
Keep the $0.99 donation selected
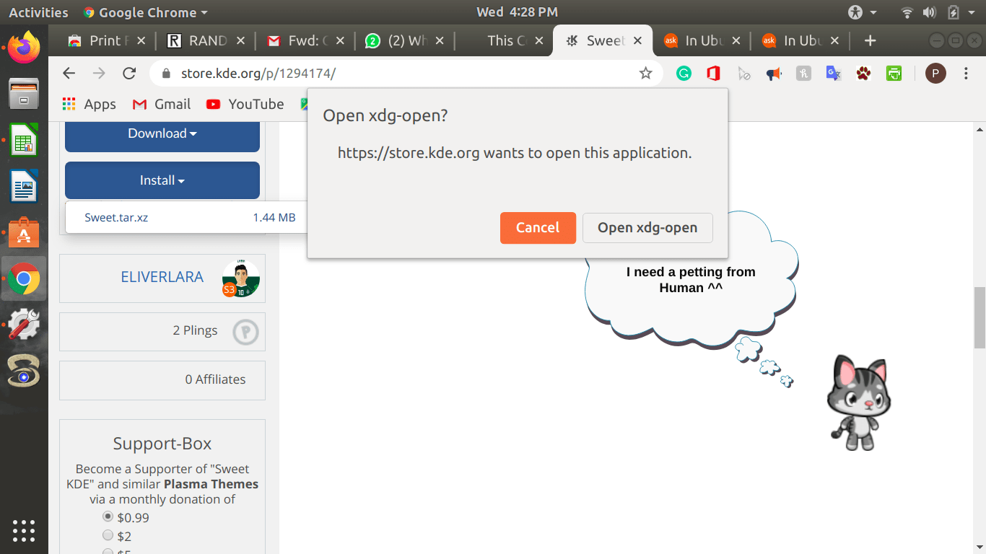[108, 516]
